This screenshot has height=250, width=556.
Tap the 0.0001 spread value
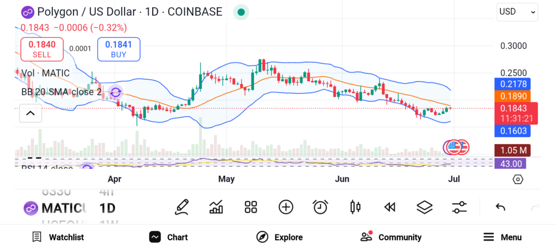80,49
